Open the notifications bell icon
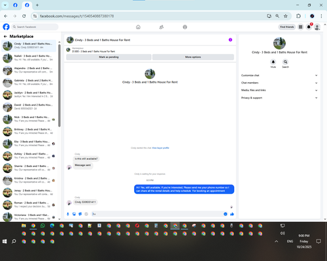 [309, 27]
